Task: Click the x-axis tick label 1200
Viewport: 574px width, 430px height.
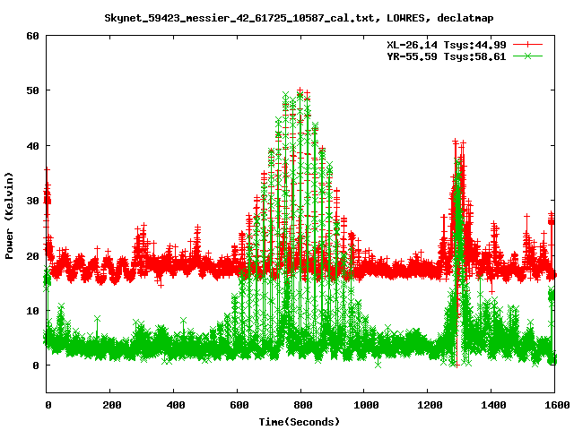Action: click(430, 405)
